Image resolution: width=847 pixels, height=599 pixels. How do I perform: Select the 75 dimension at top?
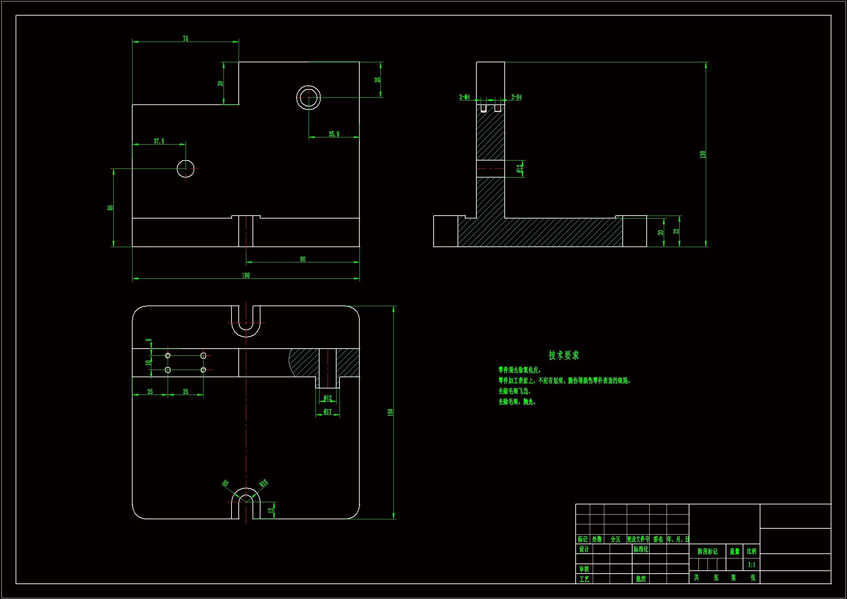point(185,38)
